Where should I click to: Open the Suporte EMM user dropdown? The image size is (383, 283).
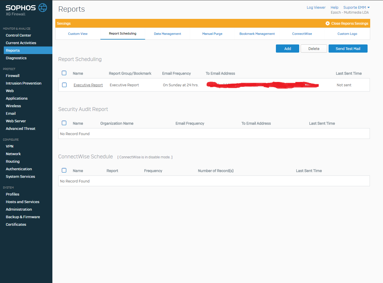[357, 7]
